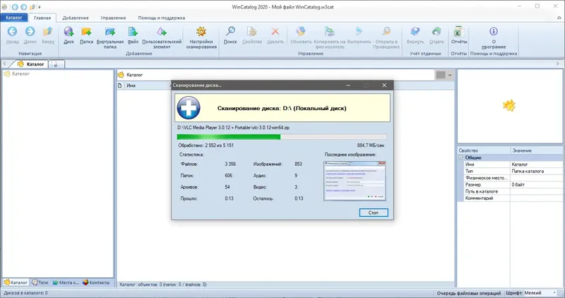Viewport: 565px width, 298px height.
Task: Stop scanning with the Стоп button
Action: click(374, 213)
